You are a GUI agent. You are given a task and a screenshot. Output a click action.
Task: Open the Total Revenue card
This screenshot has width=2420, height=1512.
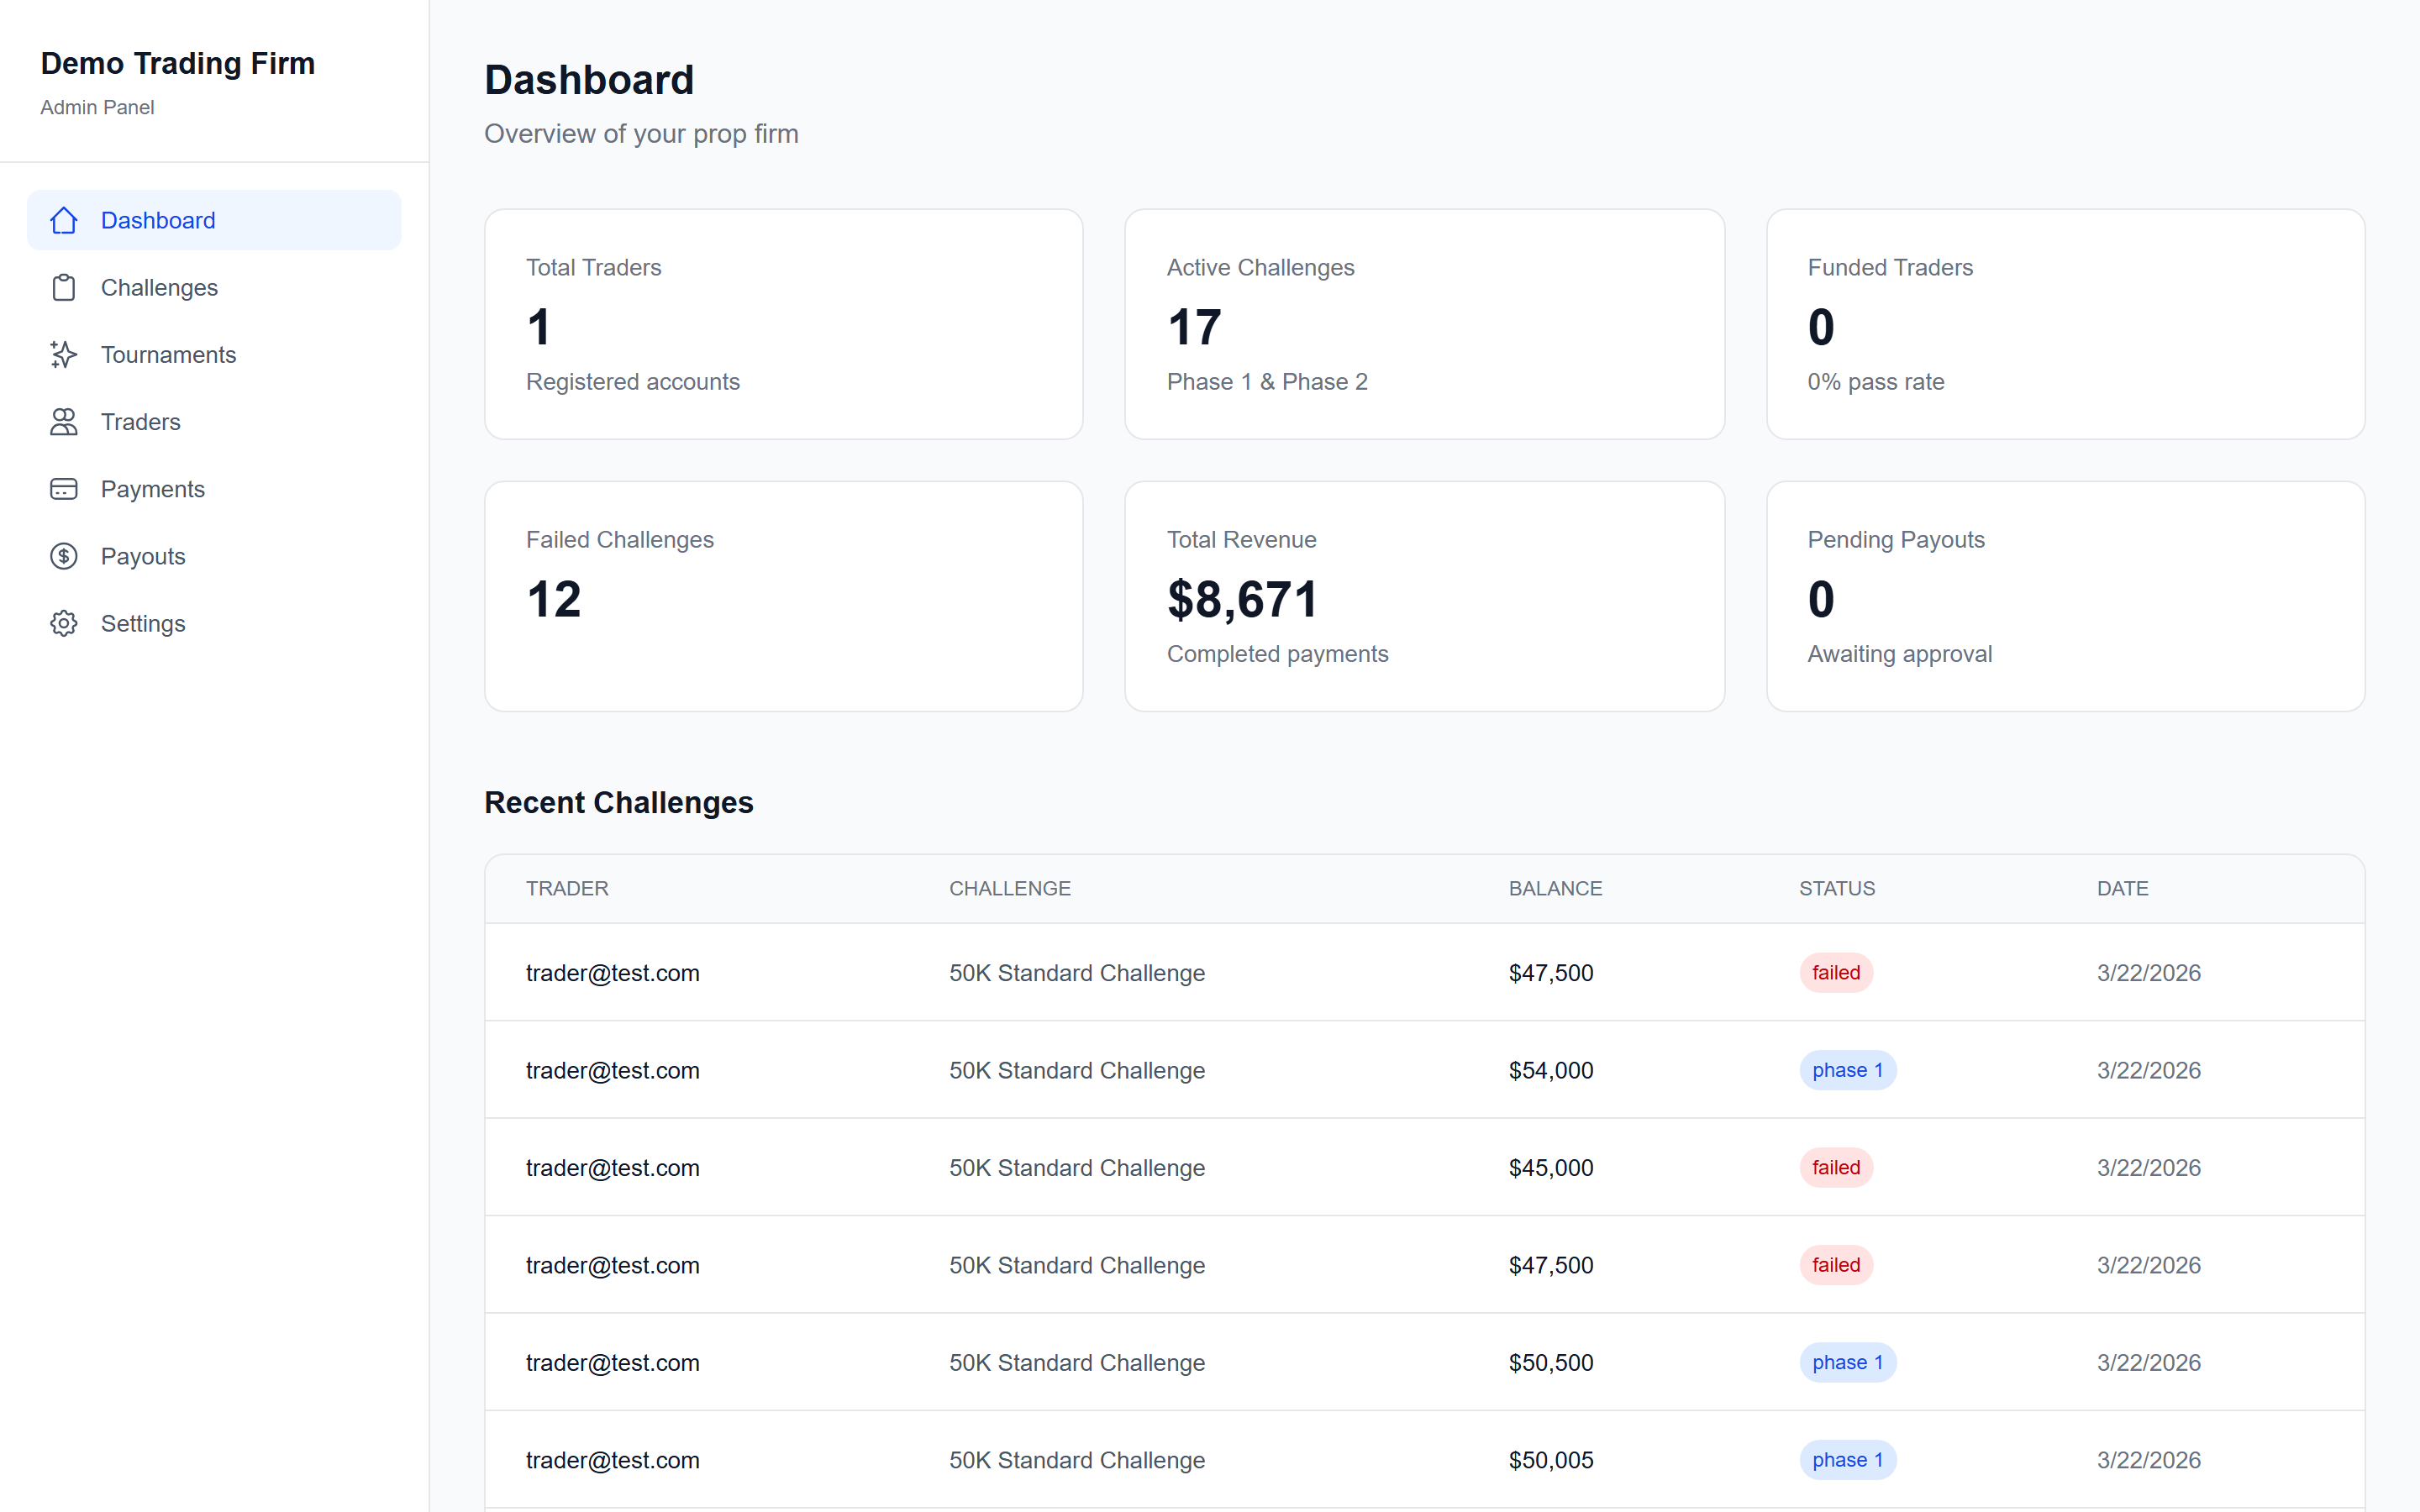(1424, 596)
